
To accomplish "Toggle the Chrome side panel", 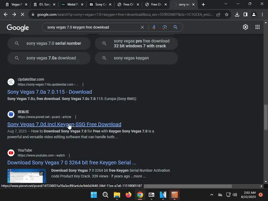I will pyautogui.click(x=245, y=15).
